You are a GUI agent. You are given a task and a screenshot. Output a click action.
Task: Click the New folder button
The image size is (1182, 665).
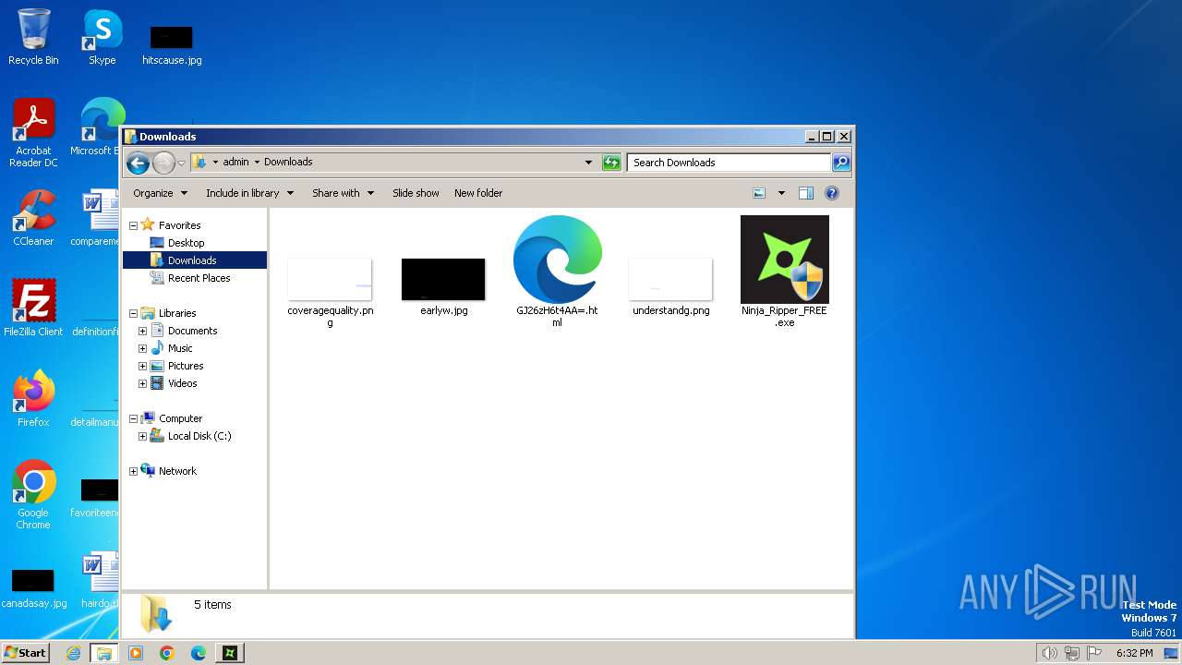478,193
